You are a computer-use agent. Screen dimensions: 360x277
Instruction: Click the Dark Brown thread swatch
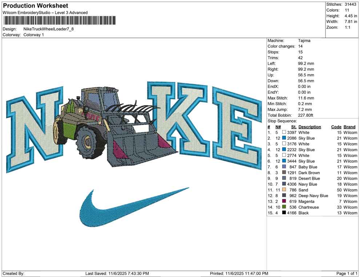(x=283, y=173)
